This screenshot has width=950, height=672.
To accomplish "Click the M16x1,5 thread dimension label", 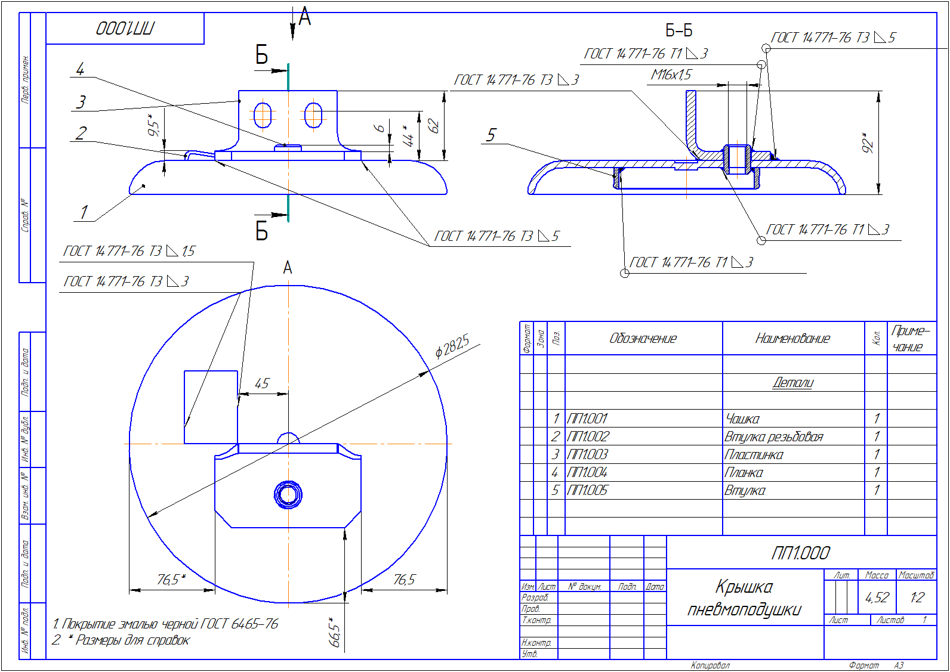I will point(671,75).
